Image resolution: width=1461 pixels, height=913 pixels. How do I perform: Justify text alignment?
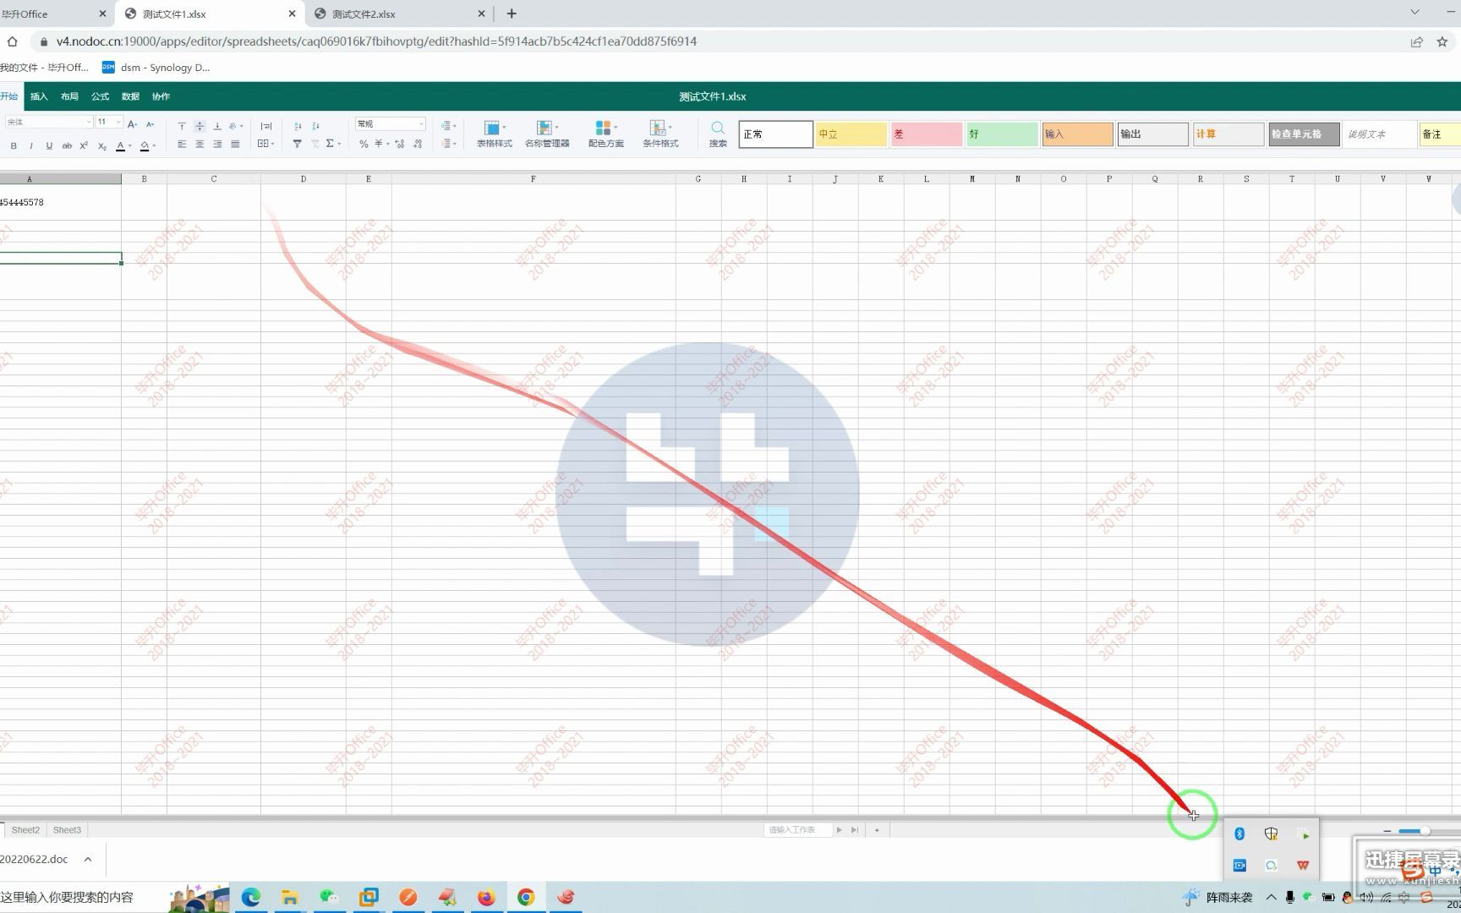[235, 145]
